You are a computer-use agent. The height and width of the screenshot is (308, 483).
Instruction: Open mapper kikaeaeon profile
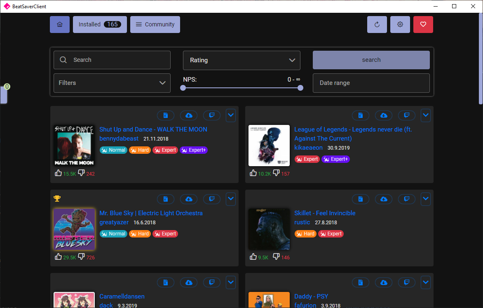pyautogui.click(x=308, y=148)
